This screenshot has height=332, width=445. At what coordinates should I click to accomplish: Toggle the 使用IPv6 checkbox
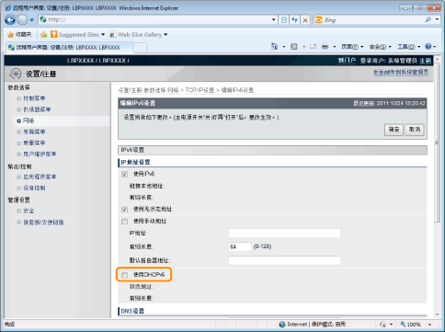(124, 175)
